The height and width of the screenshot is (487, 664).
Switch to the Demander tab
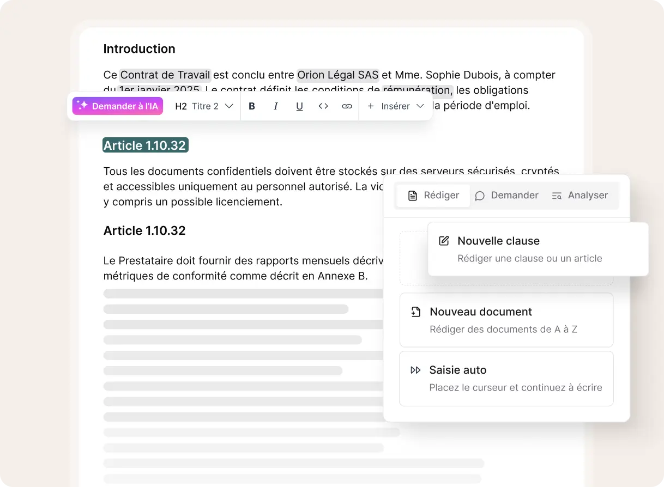[506, 195]
